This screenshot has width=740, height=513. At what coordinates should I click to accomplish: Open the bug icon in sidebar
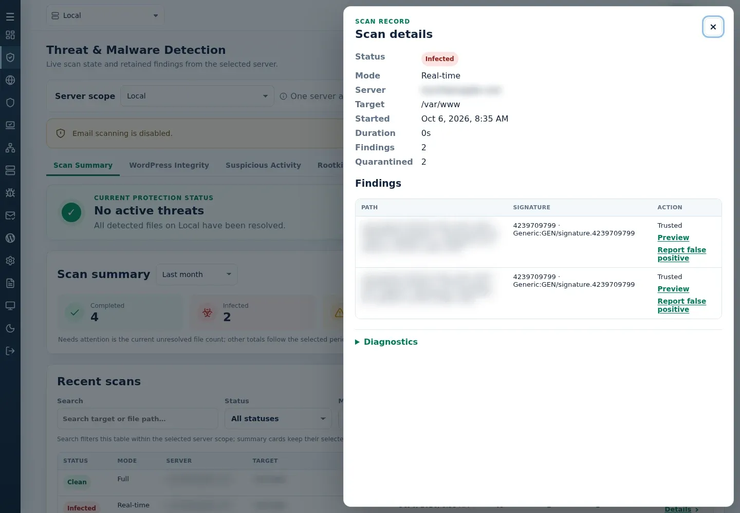[x=10, y=193]
